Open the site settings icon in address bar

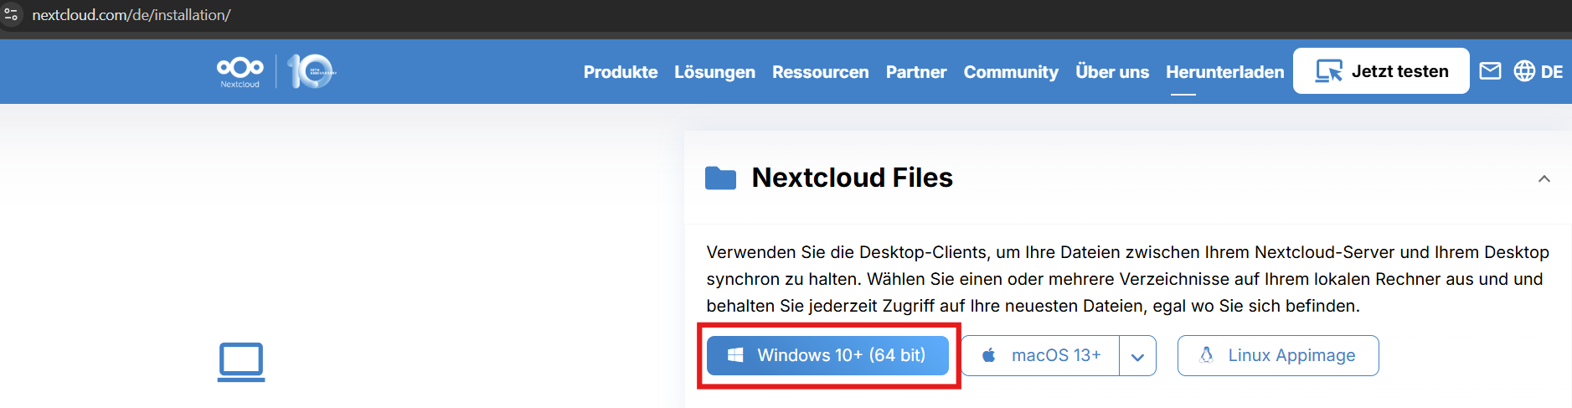click(12, 14)
